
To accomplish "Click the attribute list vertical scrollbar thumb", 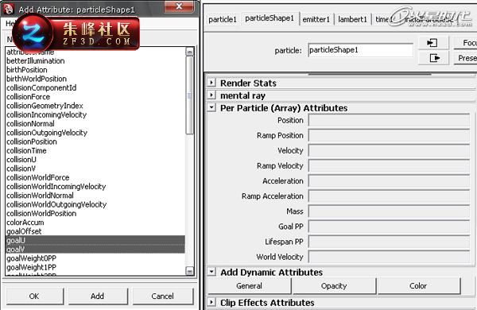I will [x=189, y=95].
